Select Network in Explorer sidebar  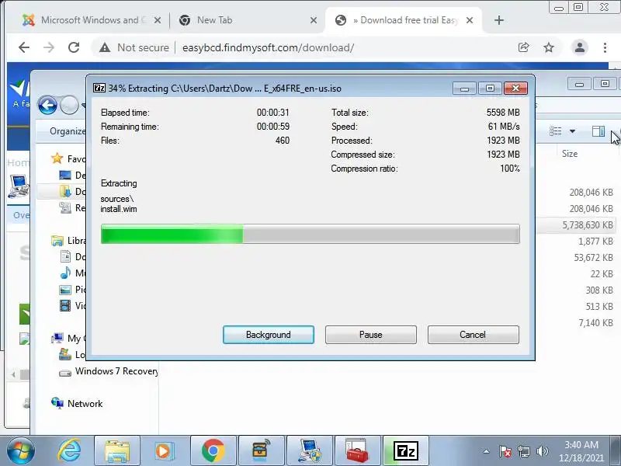point(77,403)
